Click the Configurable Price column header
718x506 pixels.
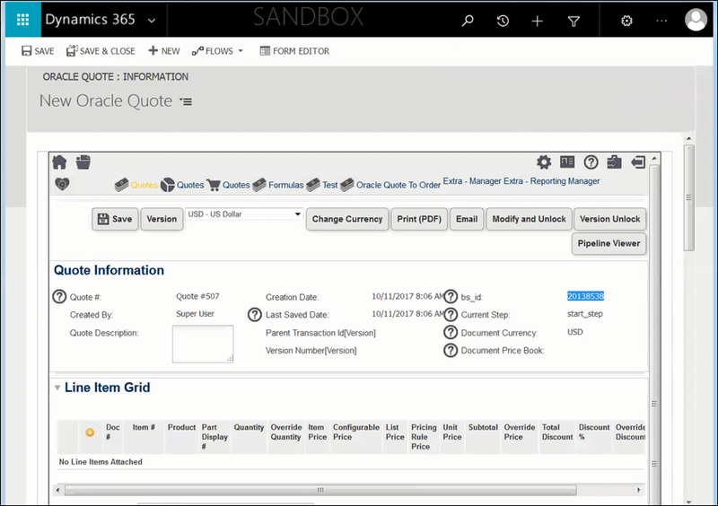(355, 432)
